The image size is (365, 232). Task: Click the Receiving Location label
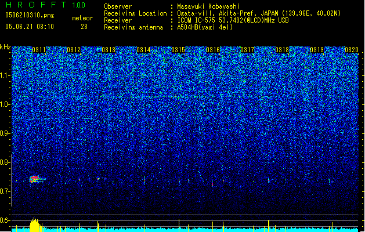click(135, 13)
